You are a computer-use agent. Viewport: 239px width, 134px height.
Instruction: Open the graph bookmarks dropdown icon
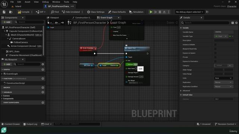pyautogui.click(x=50, y=23)
